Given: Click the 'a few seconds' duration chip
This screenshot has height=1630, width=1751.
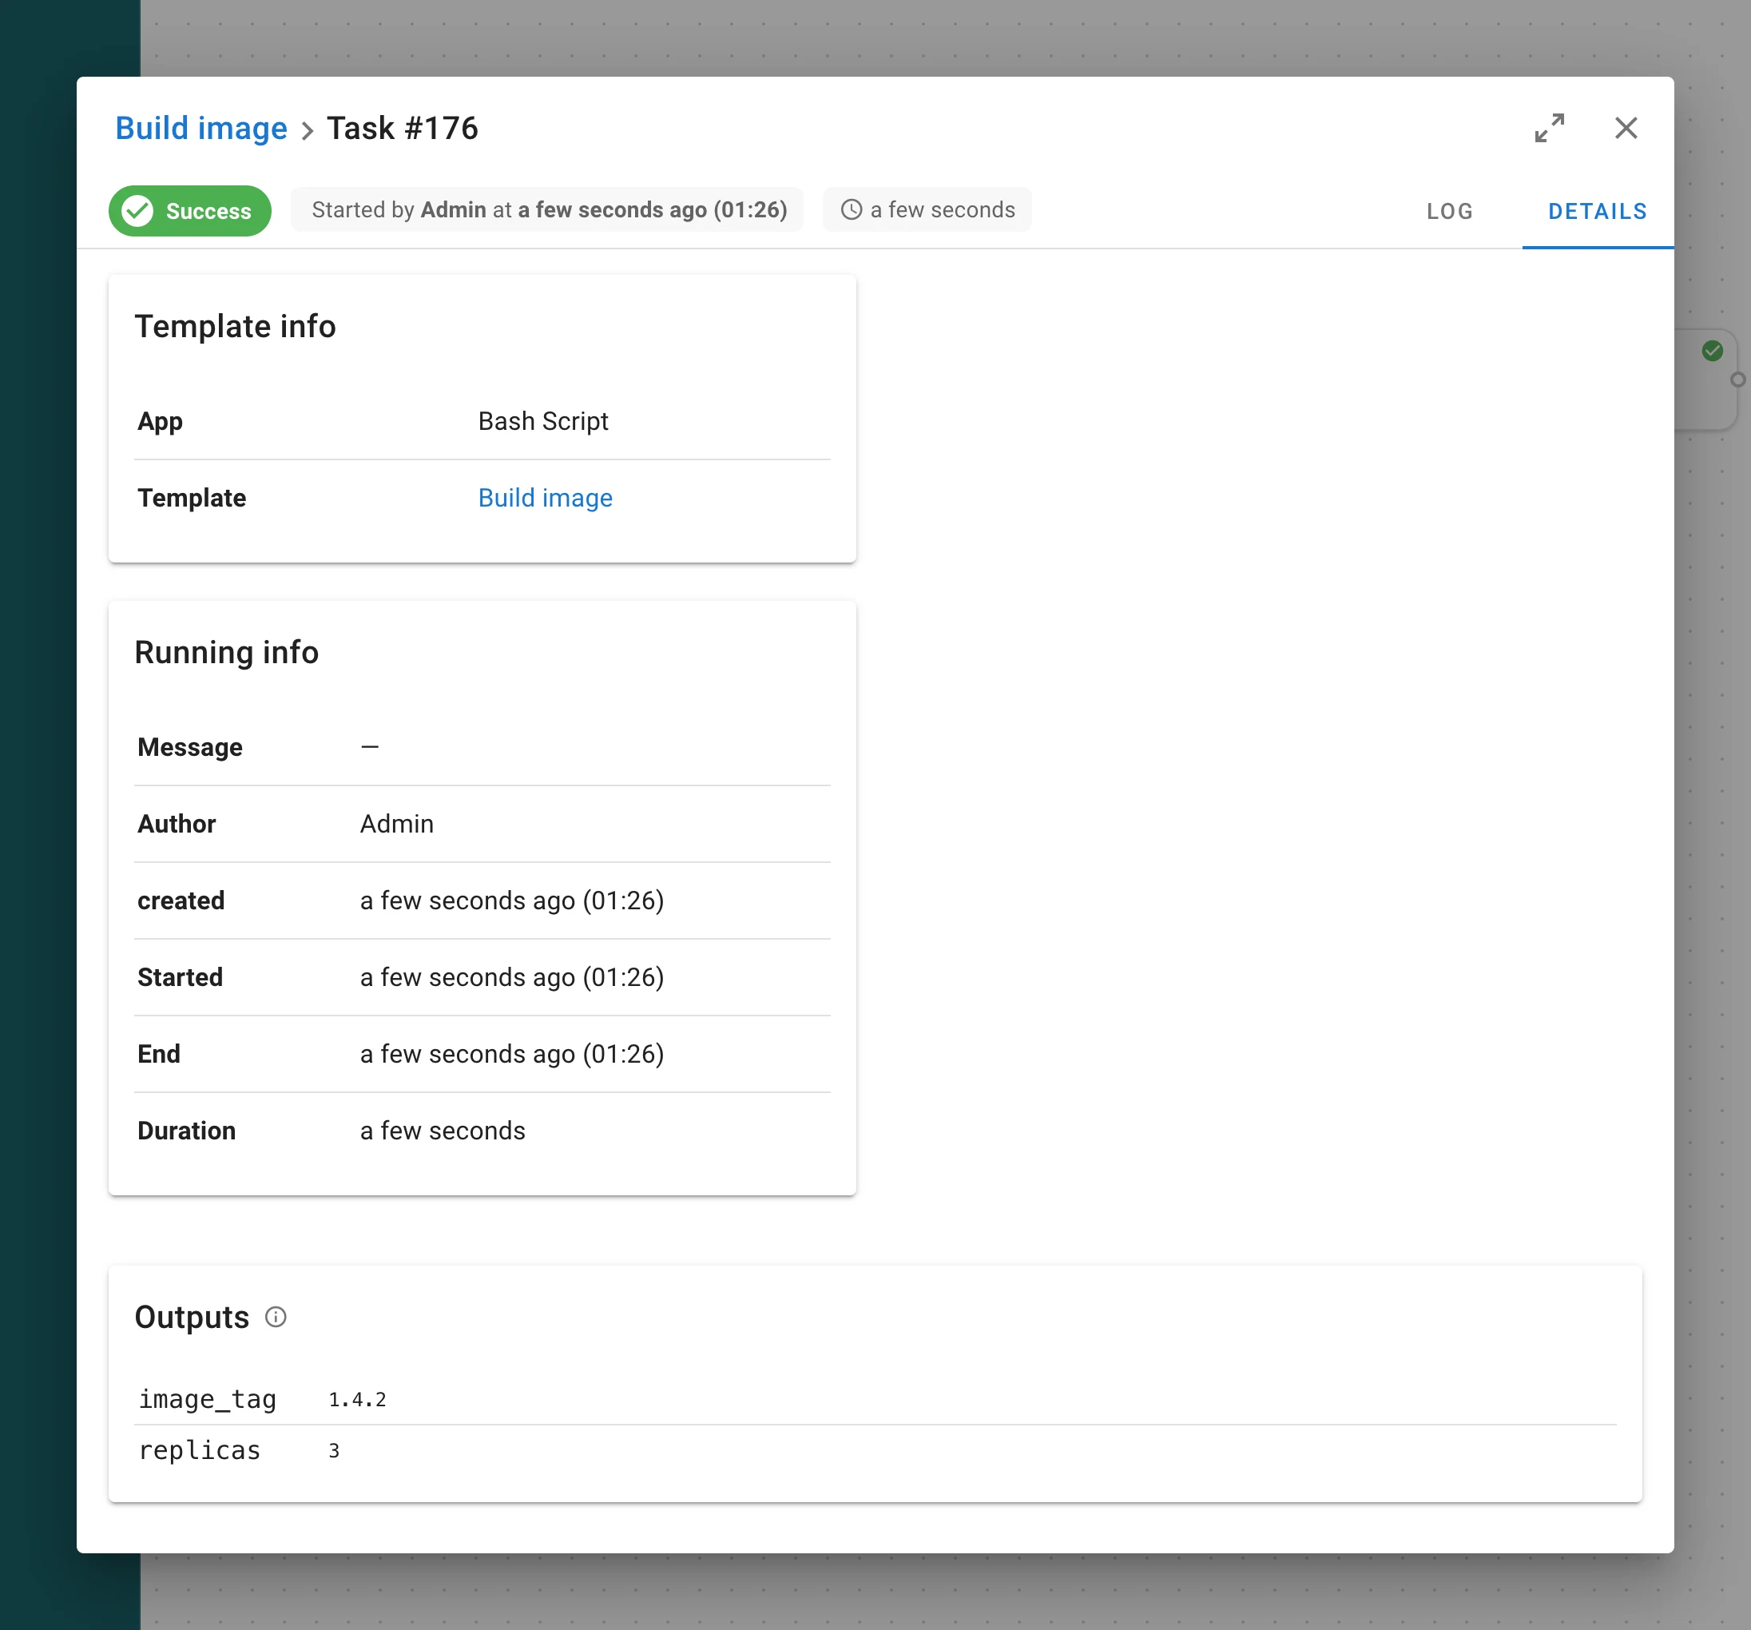Looking at the screenshot, I should (927, 209).
